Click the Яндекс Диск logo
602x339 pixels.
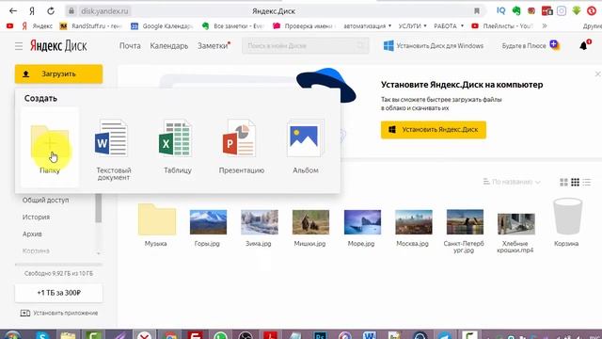pos(58,46)
